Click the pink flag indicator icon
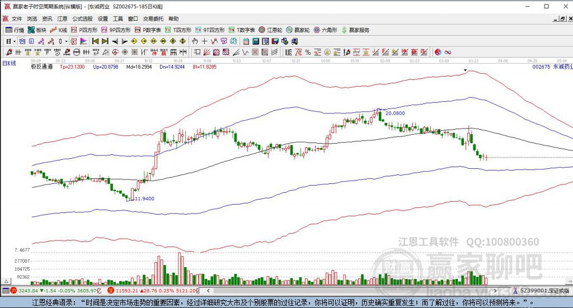573x308 pixels. pyautogui.click(x=83, y=41)
